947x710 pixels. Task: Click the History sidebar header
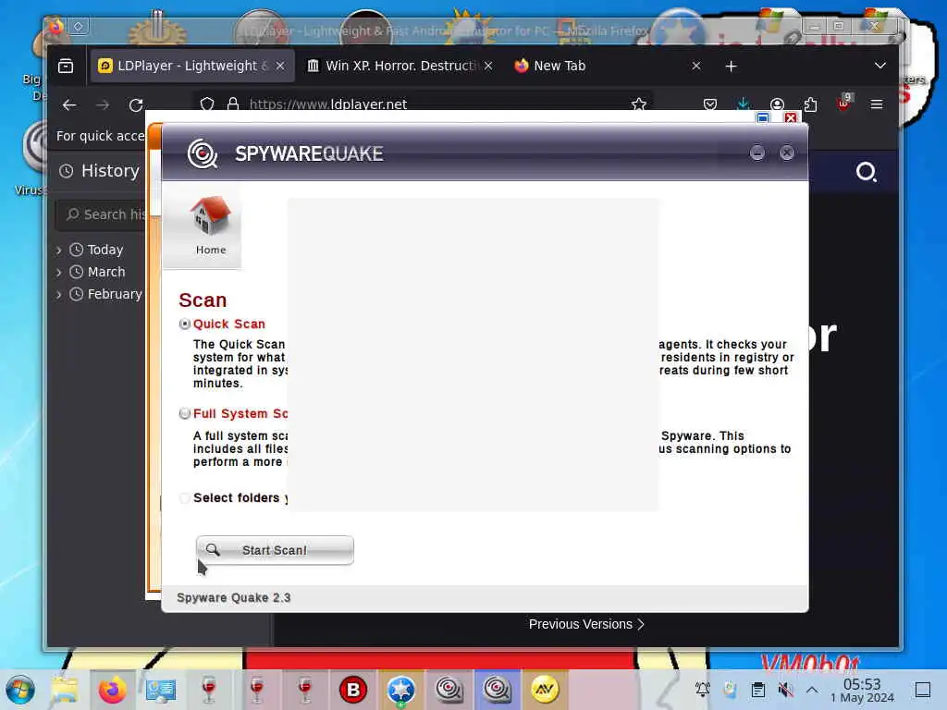click(100, 171)
